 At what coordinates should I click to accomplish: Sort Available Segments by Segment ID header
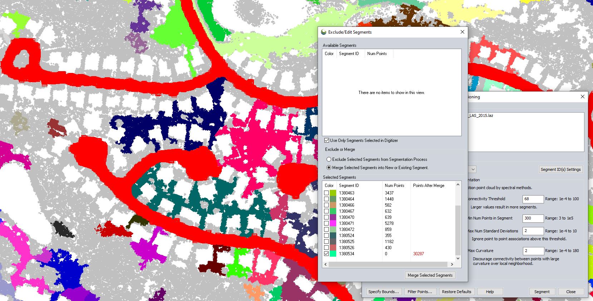coord(351,54)
